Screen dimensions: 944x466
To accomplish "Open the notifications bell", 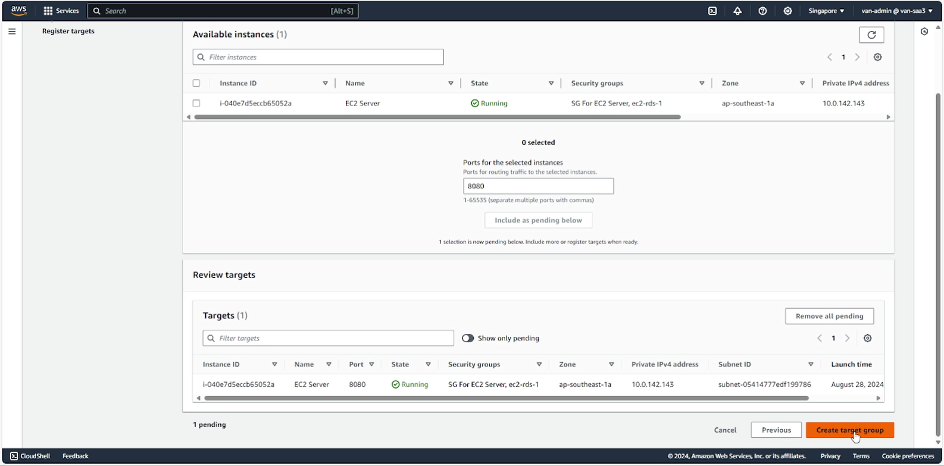I will [x=737, y=11].
